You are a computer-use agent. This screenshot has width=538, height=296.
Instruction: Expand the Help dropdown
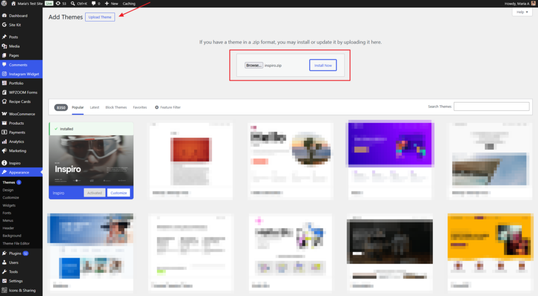pos(522,12)
